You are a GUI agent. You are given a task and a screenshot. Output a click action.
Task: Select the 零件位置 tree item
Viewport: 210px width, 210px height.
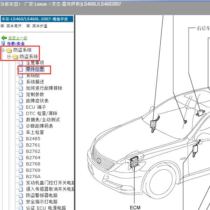point(35,69)
